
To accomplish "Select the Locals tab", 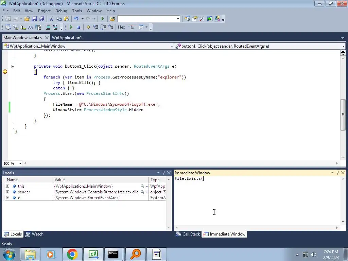I will [13, 234].
